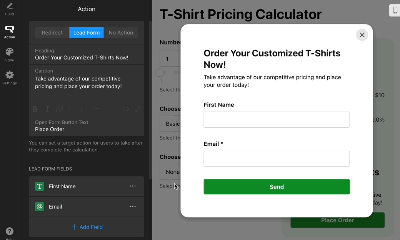Open options menu for Email field
Screen dimensions: 400x240
133,207
